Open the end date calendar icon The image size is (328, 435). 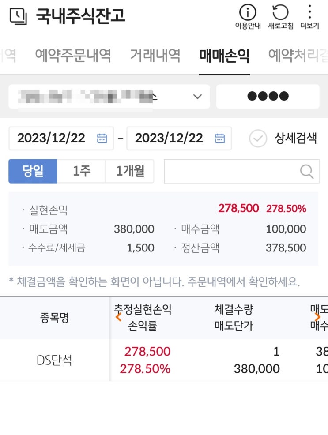click(220, 138)
